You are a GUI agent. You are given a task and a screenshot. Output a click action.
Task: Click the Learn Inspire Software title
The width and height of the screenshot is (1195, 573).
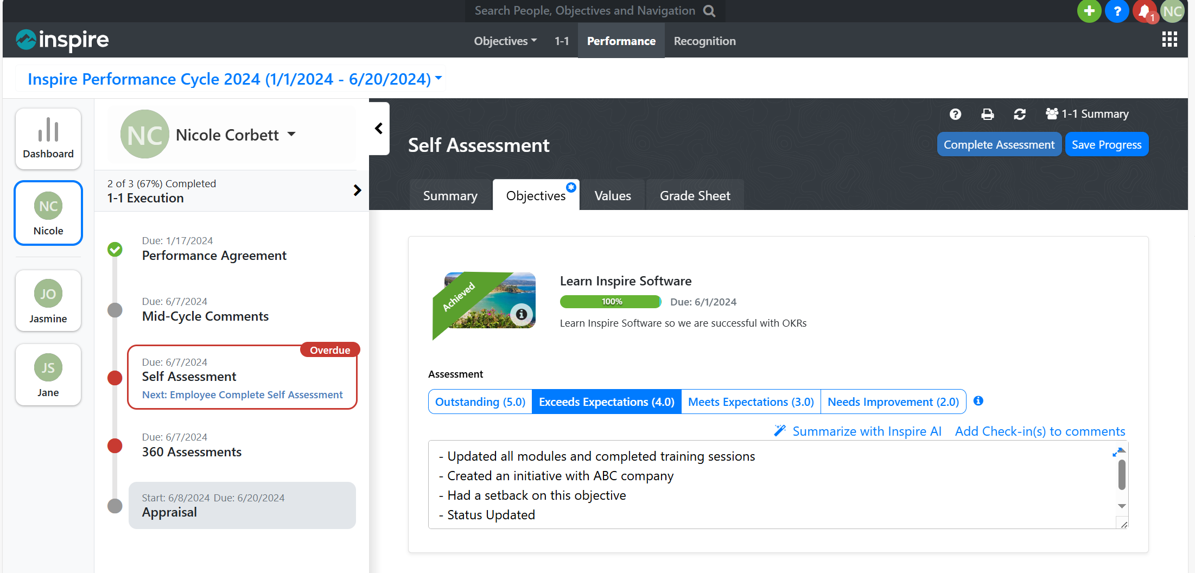(x=626, y=281)
